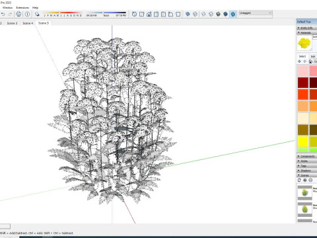Open the Window menu

click(7, 8)
